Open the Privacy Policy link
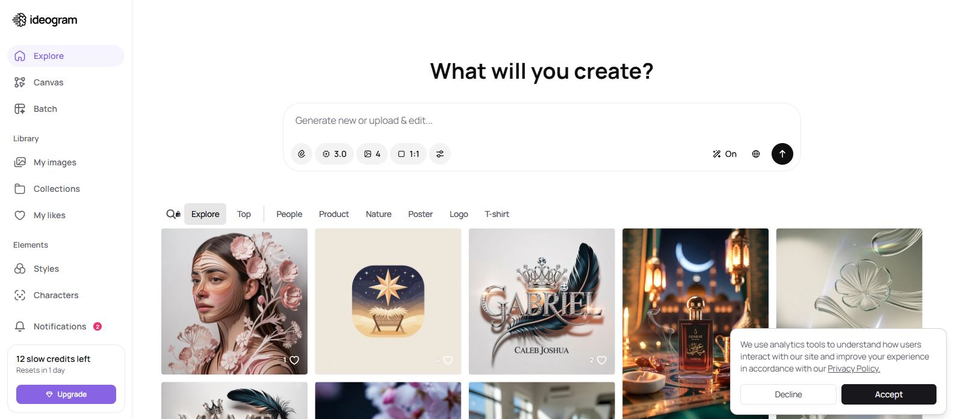The height and width of the screenshot is (419, 963). pyautogui.click(x=853, y=369)
